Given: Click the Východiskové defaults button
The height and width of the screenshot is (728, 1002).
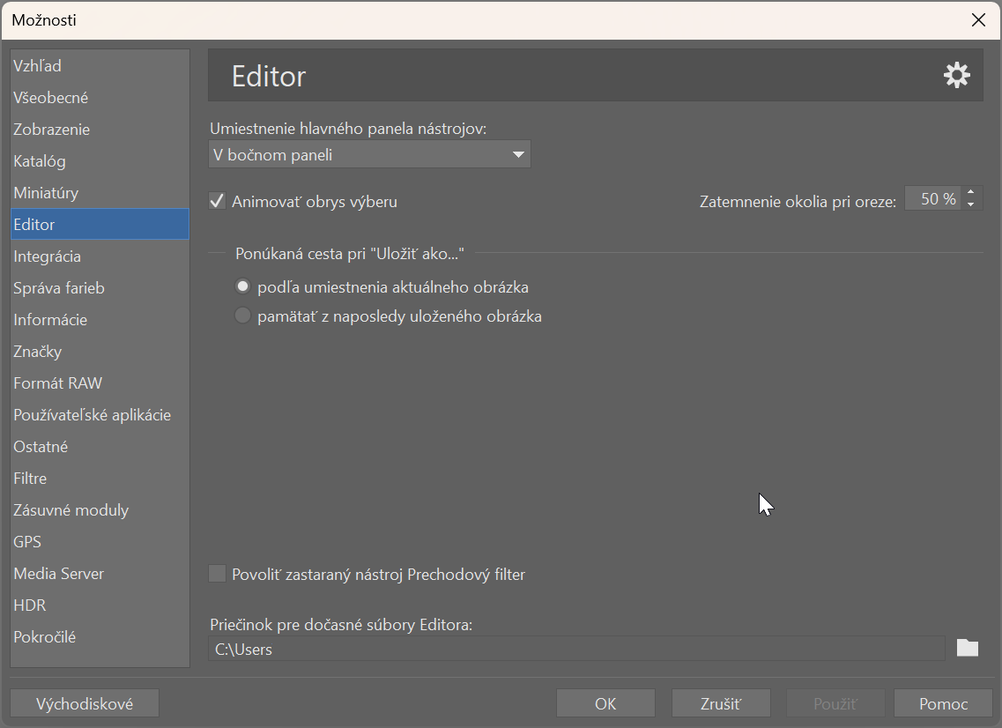Looking at the screenshot, I should click(85, 703).
